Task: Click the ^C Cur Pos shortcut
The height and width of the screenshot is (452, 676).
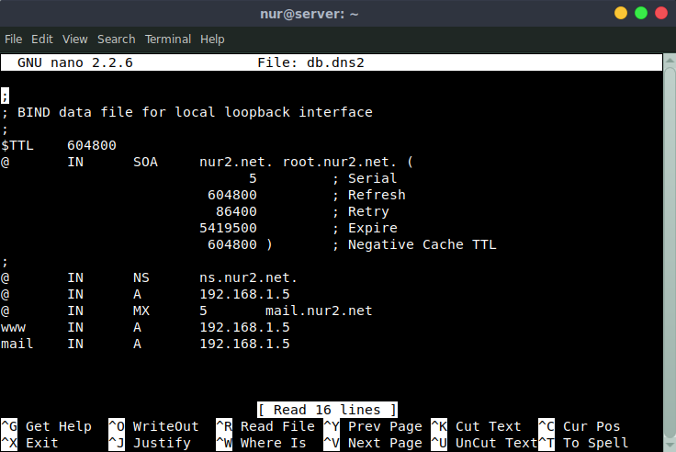Action: pyautogui.click(x=580, y=426)
